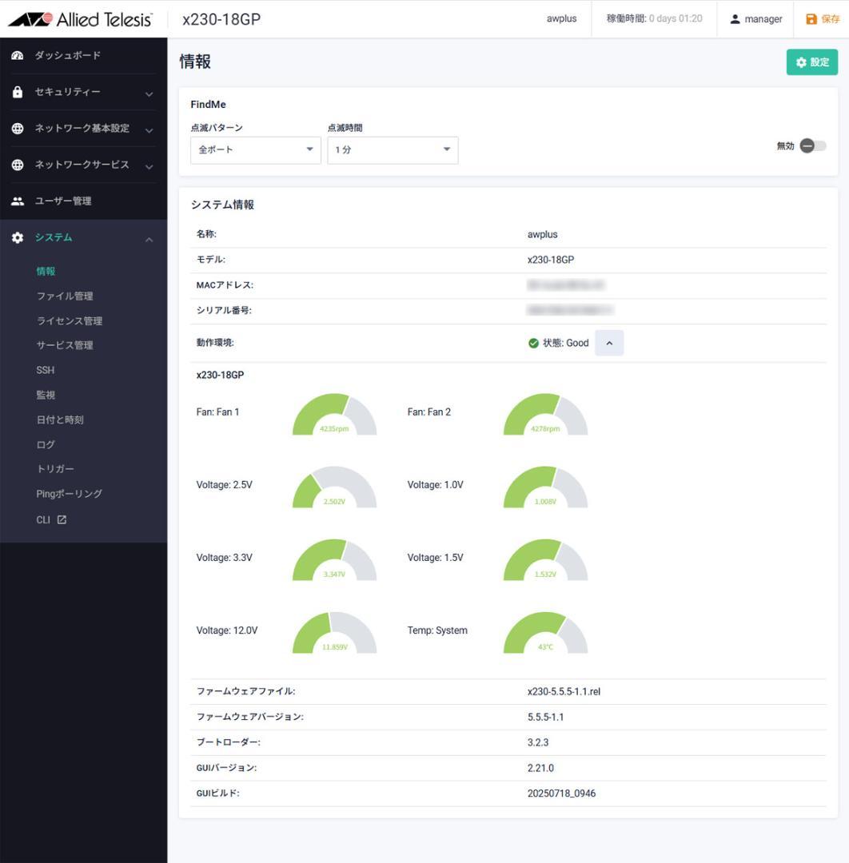Click the Temp: System gauge

point(545,634)
